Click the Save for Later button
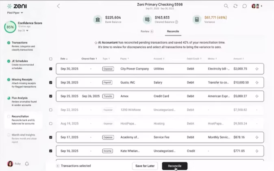The image size is (274, 171). 145,166
